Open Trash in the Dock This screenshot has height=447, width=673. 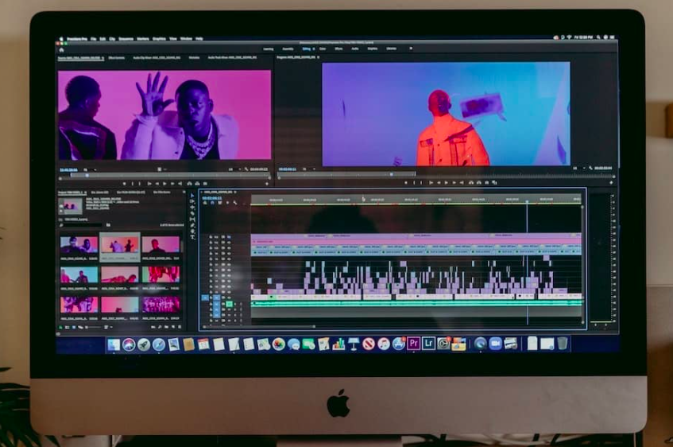(x=562, y=344)
